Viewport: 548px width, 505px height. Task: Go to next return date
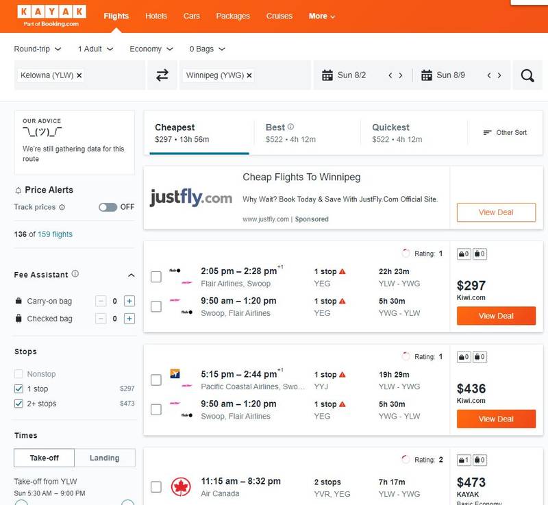tap(499, 75)
